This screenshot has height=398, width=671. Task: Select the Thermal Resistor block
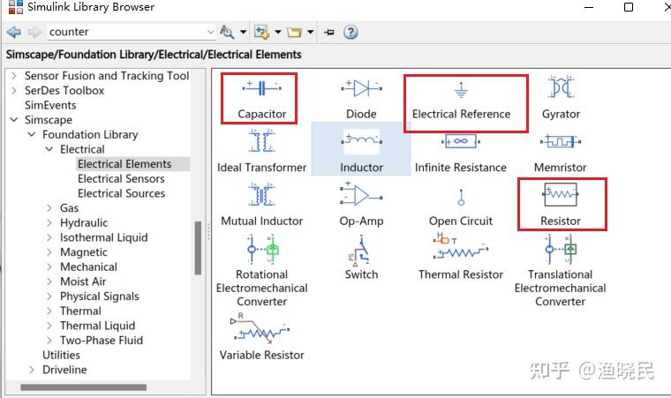pos(461,257)
